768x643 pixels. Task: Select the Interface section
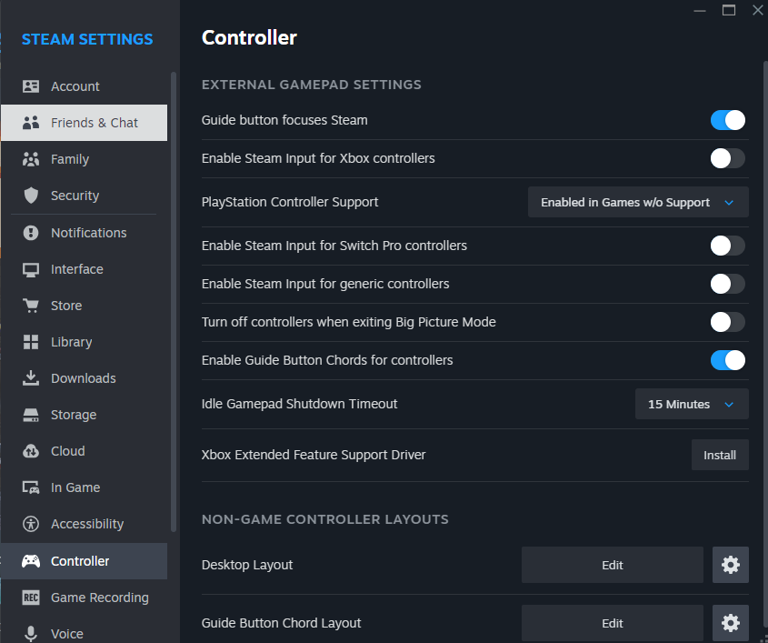coord(84,269)
